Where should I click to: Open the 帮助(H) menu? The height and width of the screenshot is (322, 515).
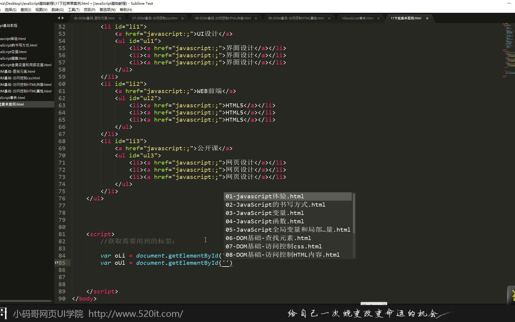click(126, 10)
